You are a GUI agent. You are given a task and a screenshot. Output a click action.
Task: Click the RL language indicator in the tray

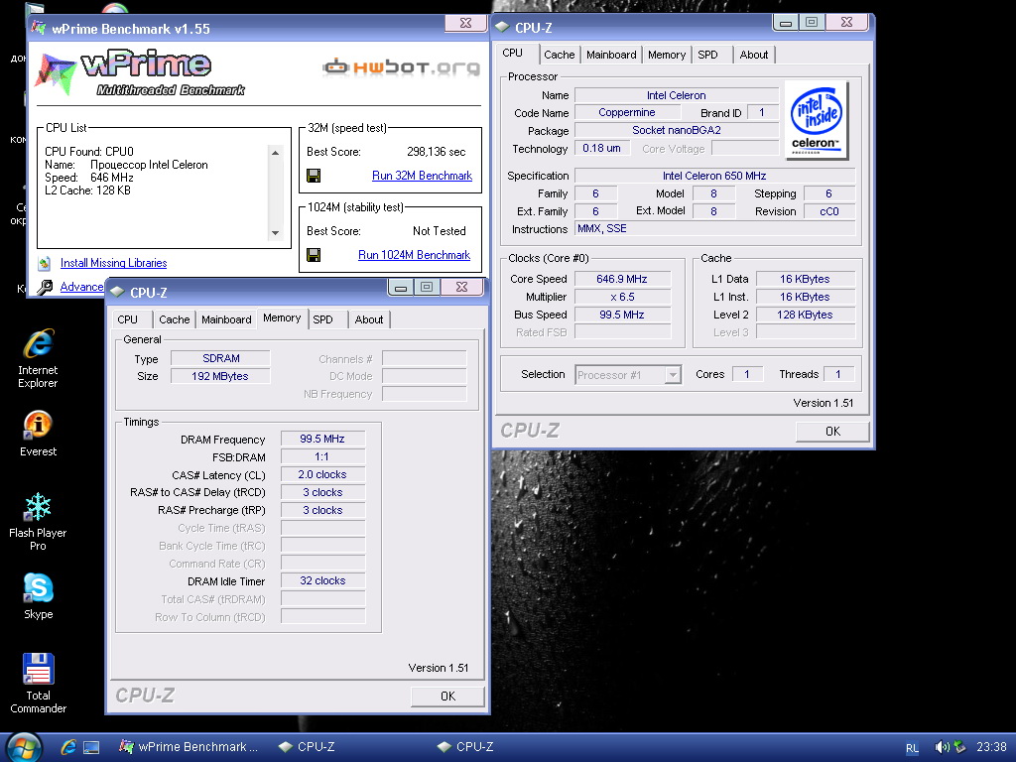coord(912,748)
